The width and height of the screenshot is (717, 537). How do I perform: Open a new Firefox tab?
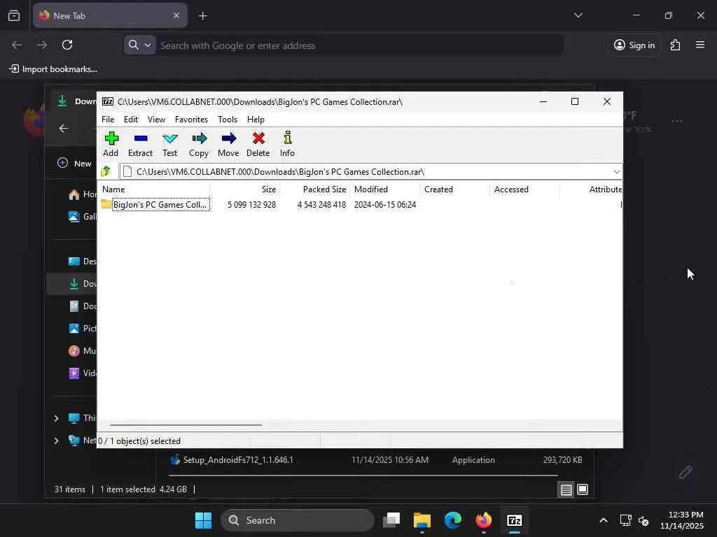pos(202,16)
